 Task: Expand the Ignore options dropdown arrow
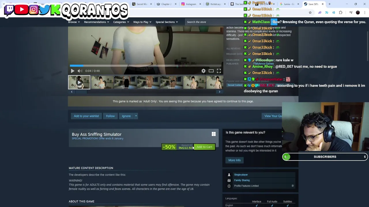[x=136, y=116]
